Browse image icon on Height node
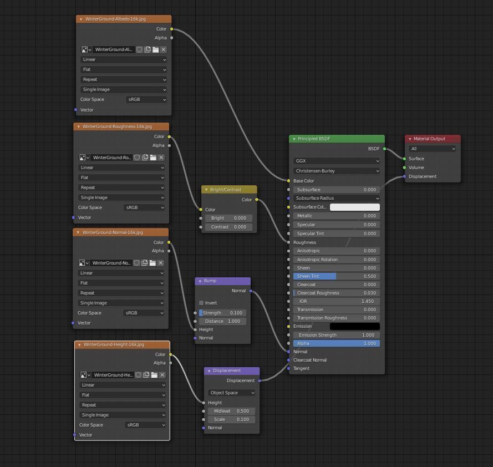The image size is (493, 467). tap(85, 375)
